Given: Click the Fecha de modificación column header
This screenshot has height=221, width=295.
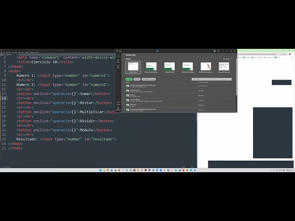Looking at the screenshot, I should (203, 82).
